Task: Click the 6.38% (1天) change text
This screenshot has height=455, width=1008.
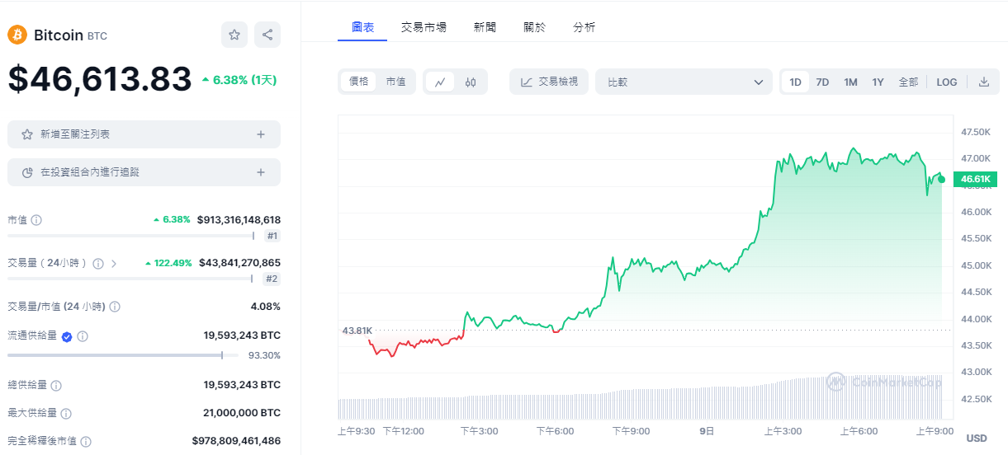Action: (x=239, y=80)
